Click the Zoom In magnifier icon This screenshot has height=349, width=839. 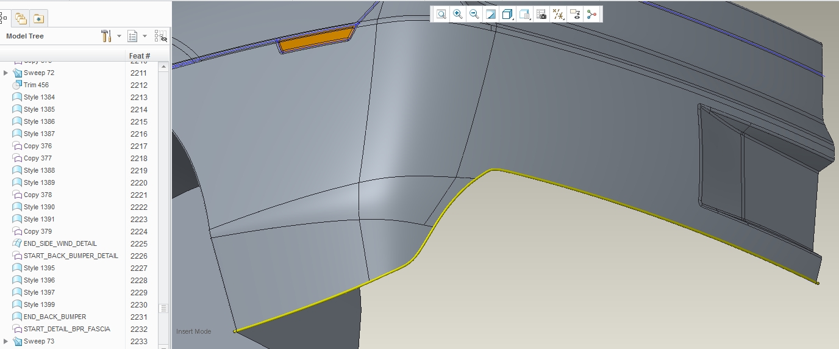[457, 14]
